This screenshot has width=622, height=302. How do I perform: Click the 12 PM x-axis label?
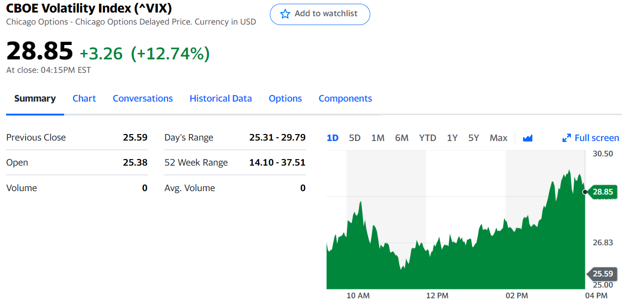[x=437, y=296]
